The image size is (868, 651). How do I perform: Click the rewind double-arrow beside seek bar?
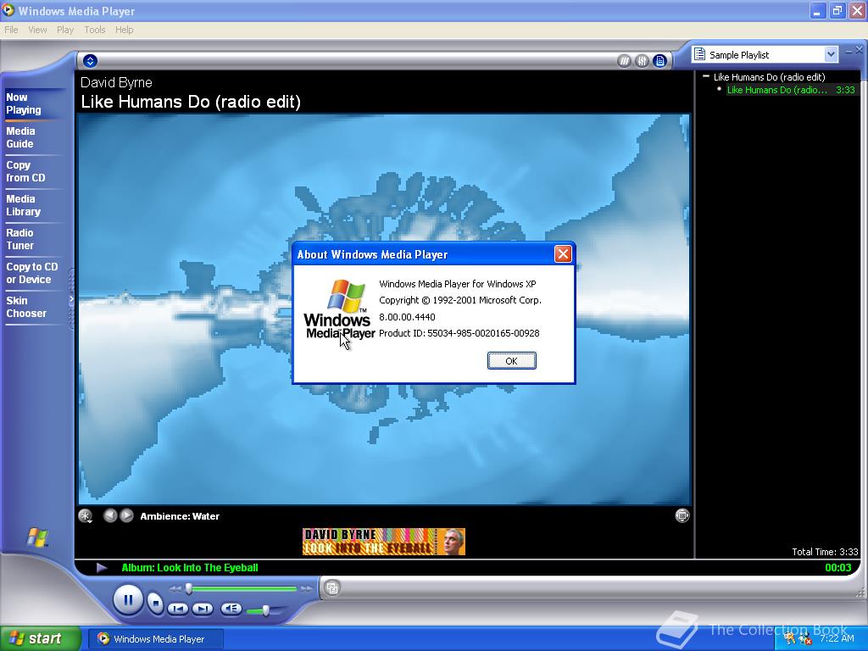pyautogui.click(x=175, y=589)
